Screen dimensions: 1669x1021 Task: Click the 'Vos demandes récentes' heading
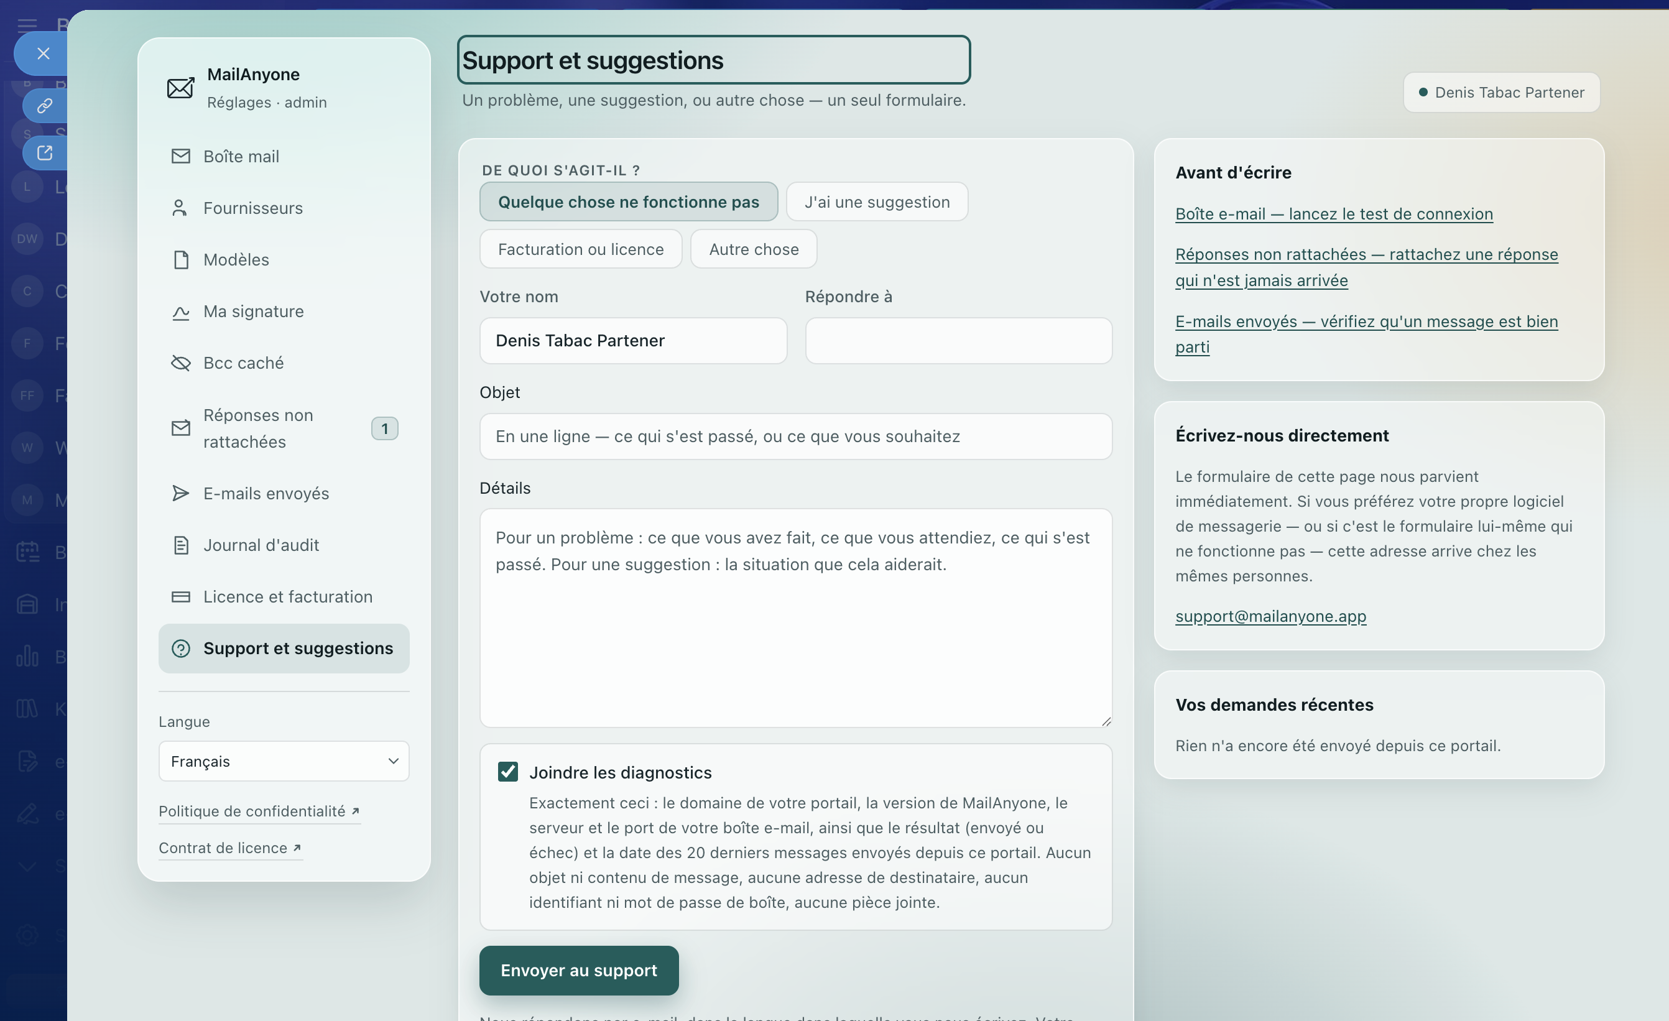point(1274,705)
